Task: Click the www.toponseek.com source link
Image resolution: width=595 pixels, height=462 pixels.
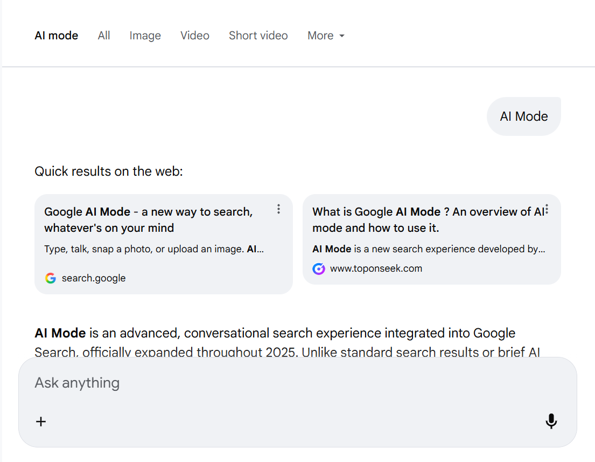Action: tap(375, 268)
